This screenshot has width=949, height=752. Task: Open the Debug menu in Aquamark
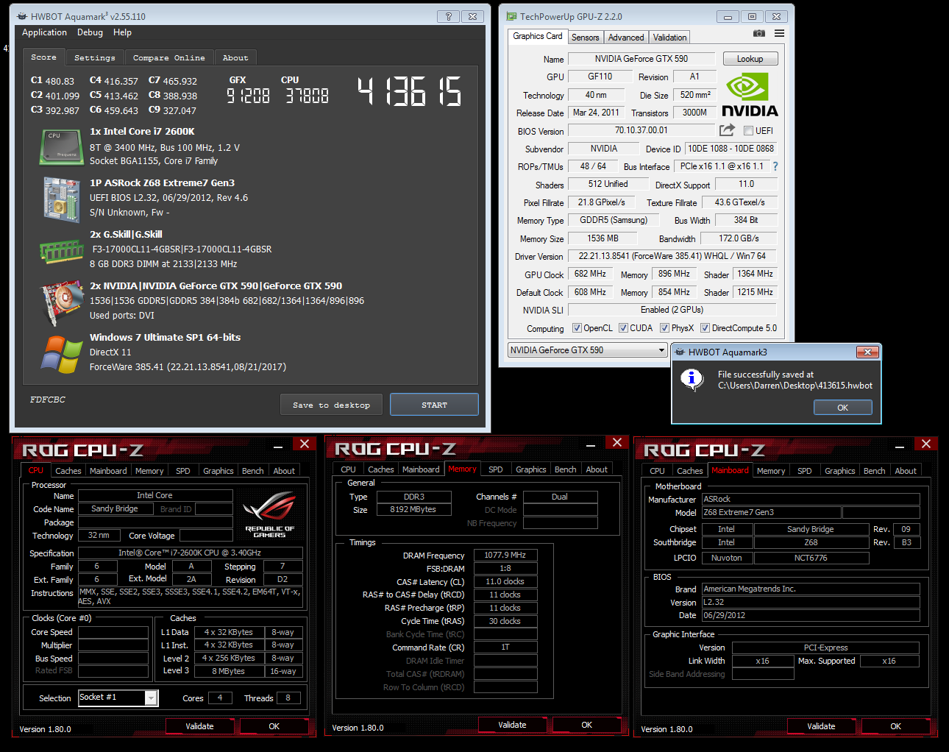(x=90, y=32)
